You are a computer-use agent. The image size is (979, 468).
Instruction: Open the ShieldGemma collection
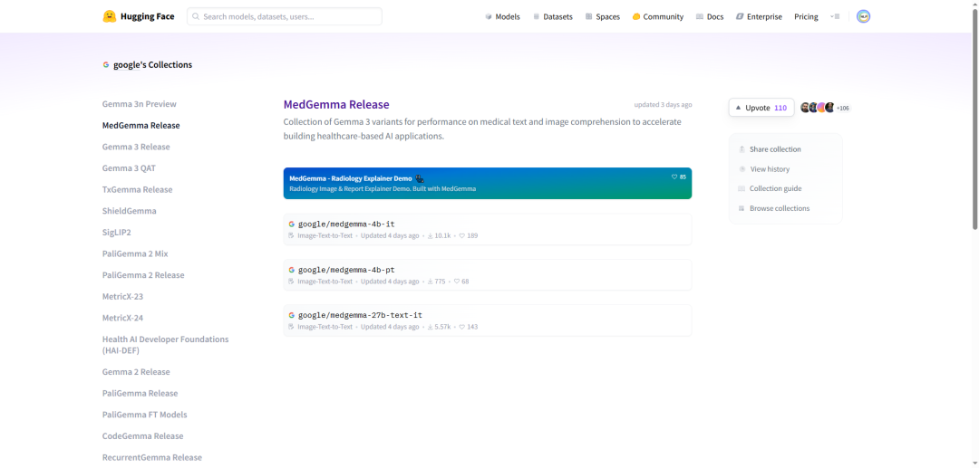click(x=130, y=211)
